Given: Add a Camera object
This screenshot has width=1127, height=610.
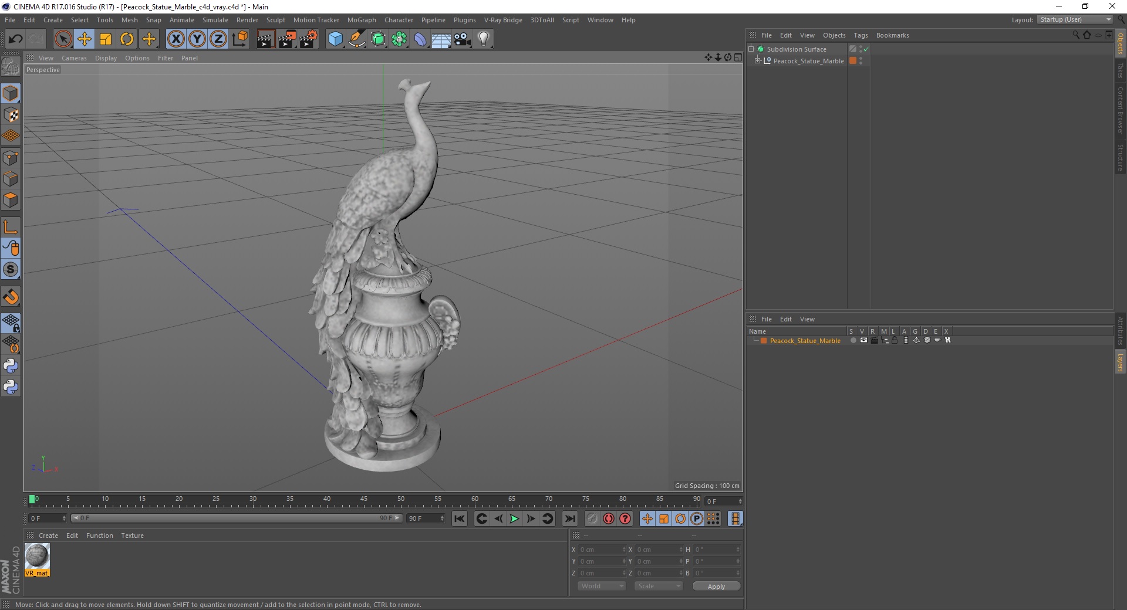Looking at the screenshot, I should (x=463, y=39).
